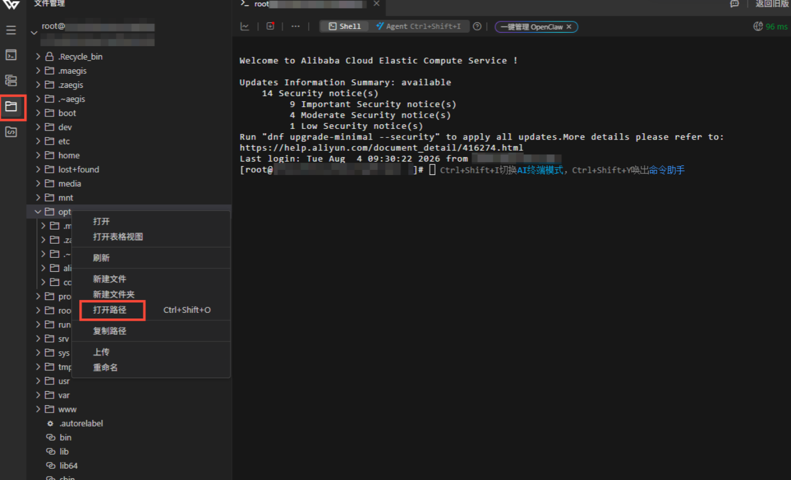Expand the usr folder
The height and width of the screenshot is (480, 791).
[38, 381]
